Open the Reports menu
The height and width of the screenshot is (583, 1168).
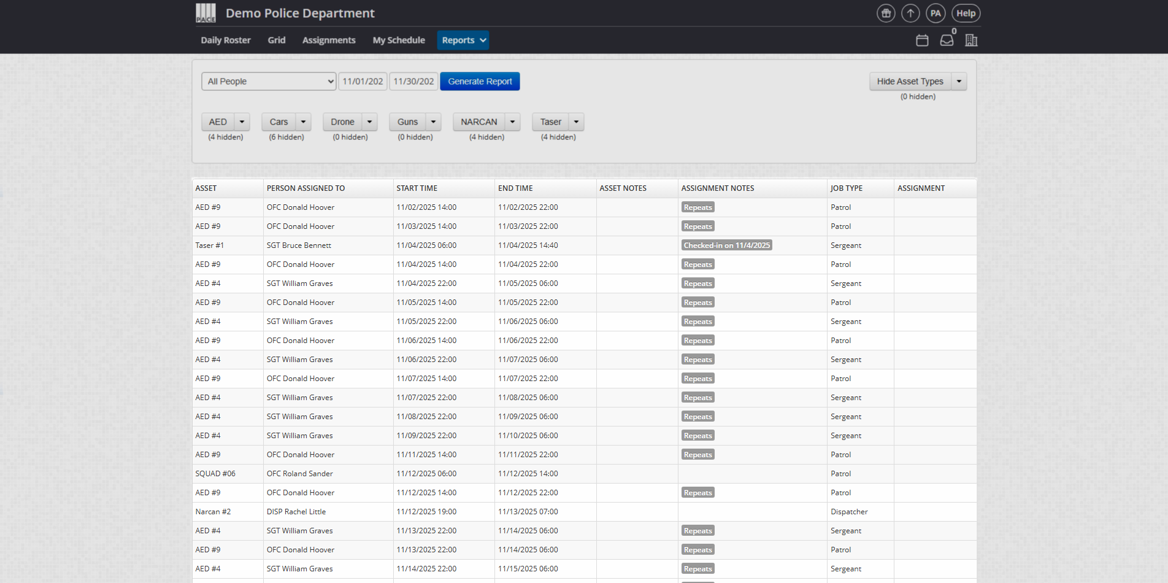[x=463, y=41]
